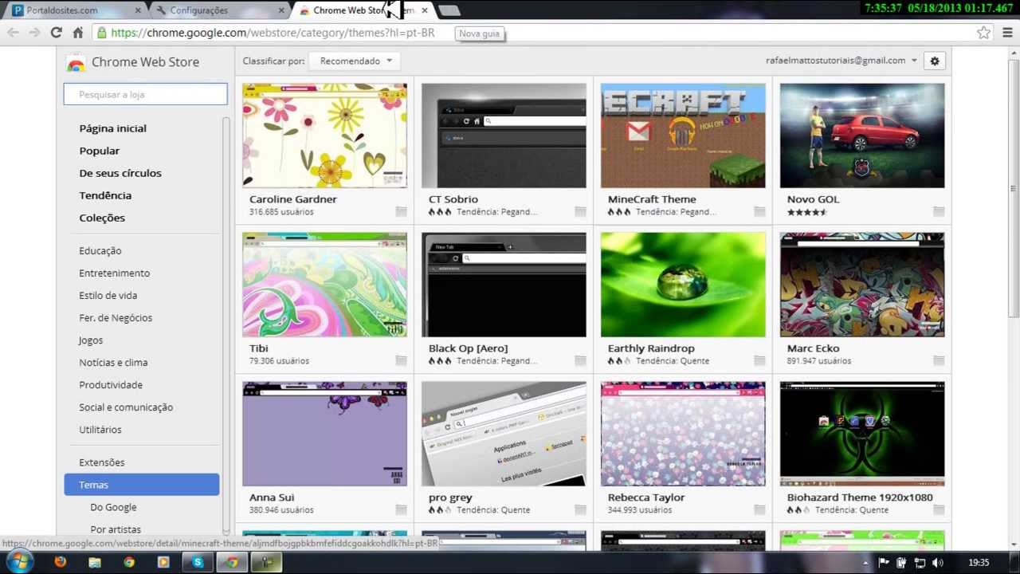The image size is (1020, 574).
Task: Go to Página inicial in sidebar
Action: pos(112,128)
